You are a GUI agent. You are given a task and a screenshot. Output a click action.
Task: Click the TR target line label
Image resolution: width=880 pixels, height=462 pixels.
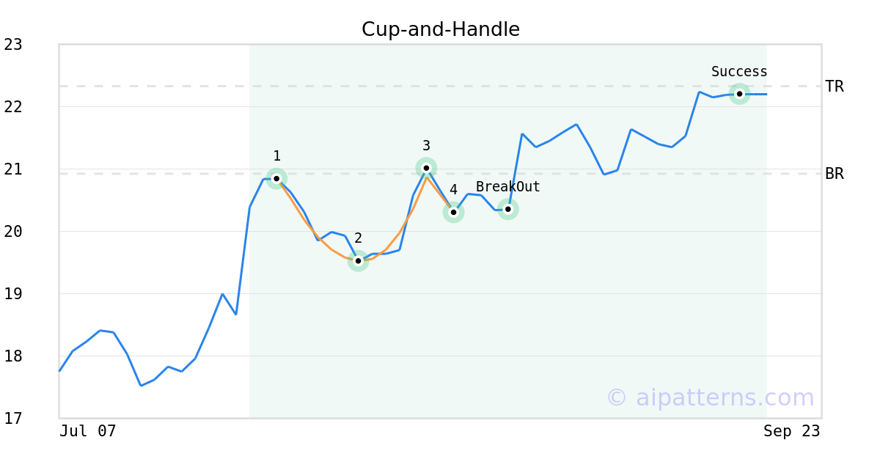point(834,87)
